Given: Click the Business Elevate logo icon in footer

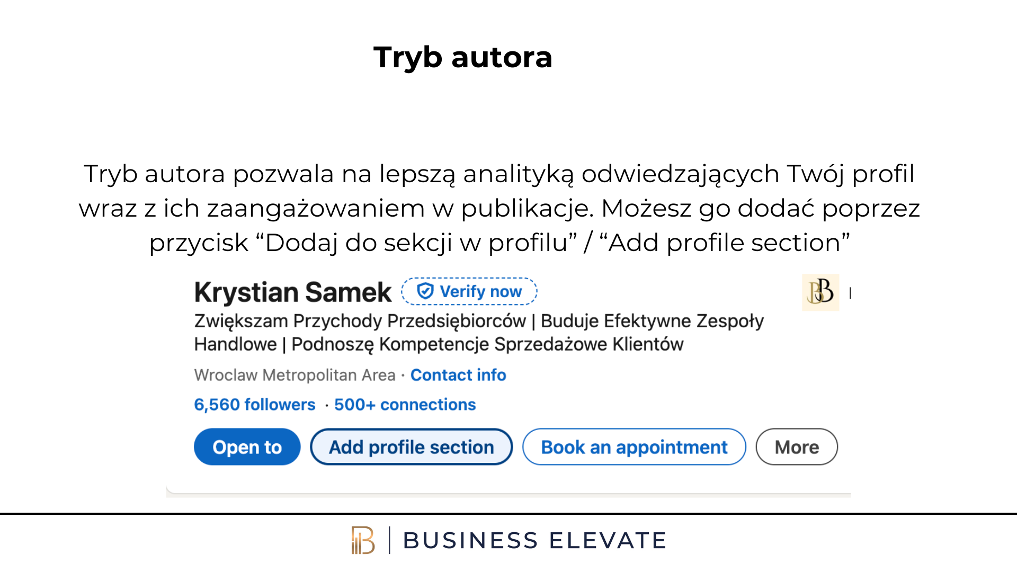Looking at the screenshot, I should click(363, 540).
